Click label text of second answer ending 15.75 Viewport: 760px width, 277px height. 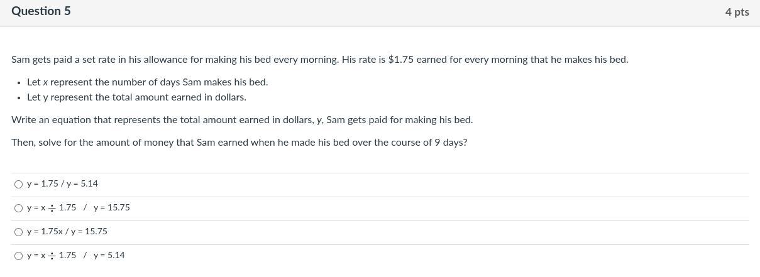(x=79, y=208)
